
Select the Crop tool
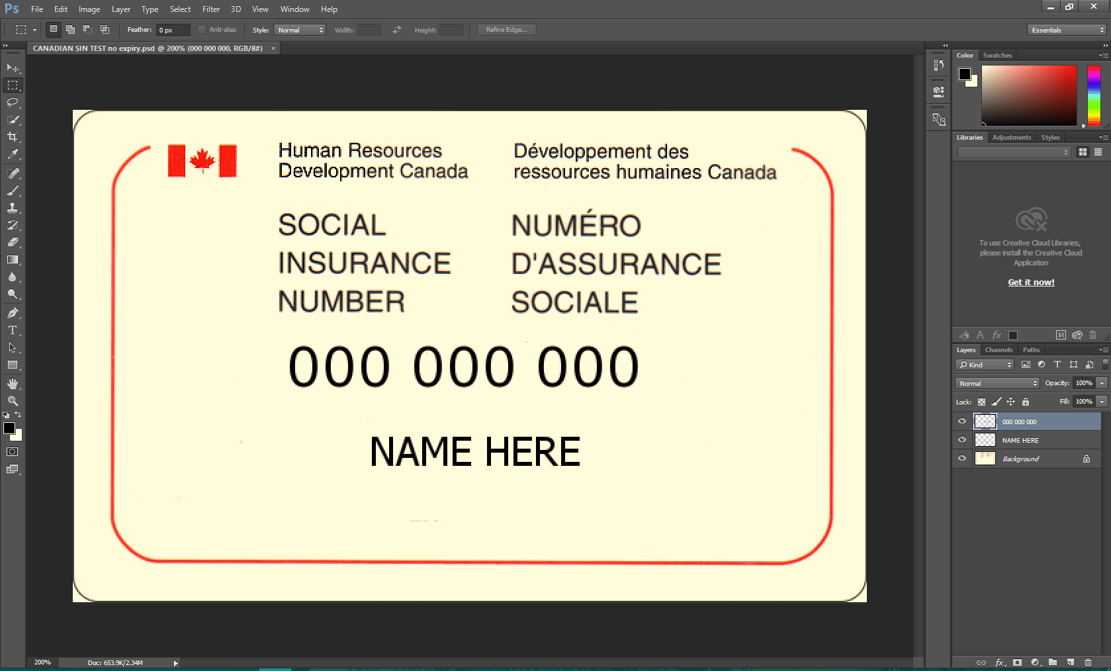[12, 138]
